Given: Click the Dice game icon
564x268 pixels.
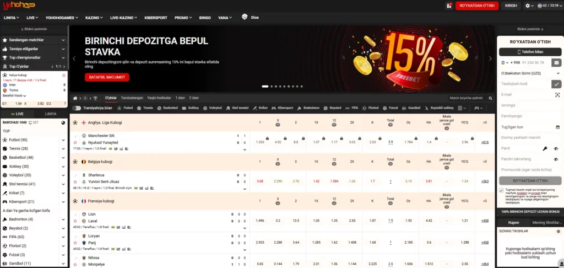Looking at the screenshot, I should coord(245,18).
